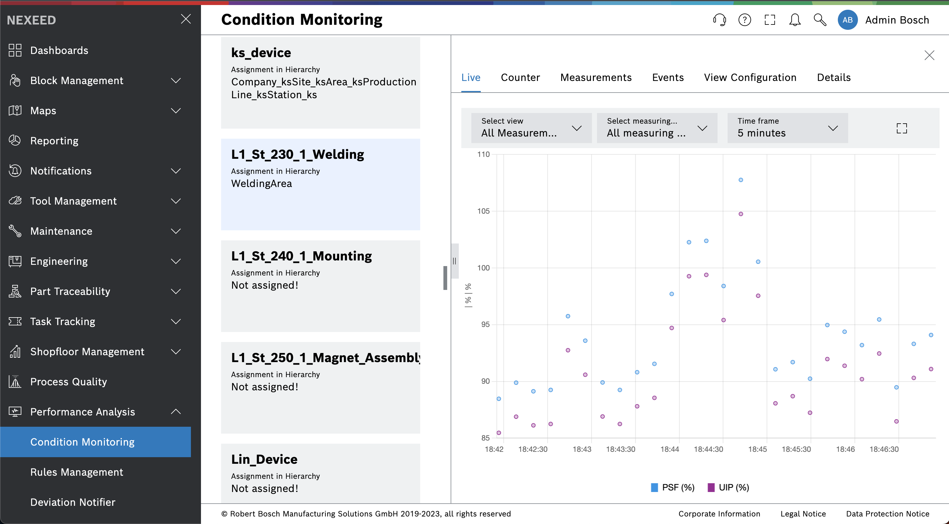The height and width of the screenshot is (524, 949).
Task: Open the help question mark icon
Action: pyautogui.click(x=745, y=20)
